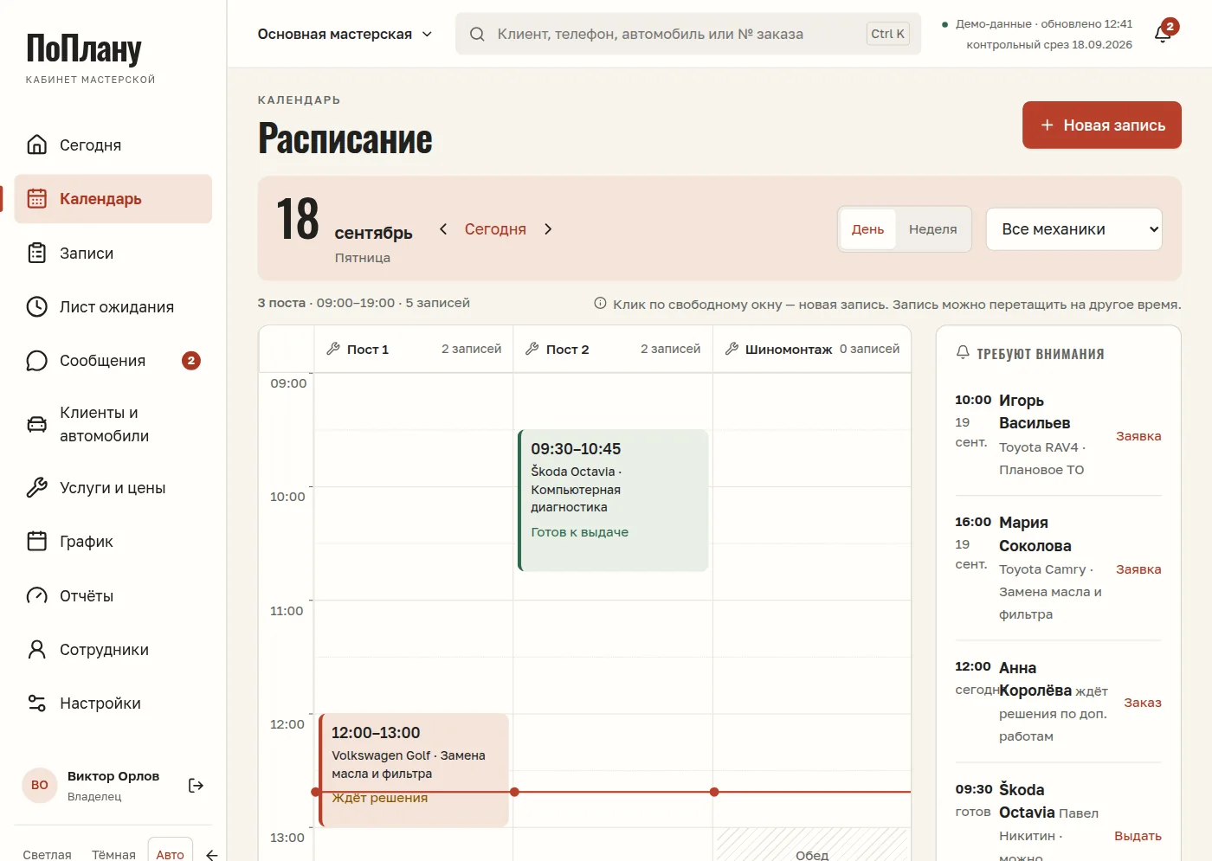Screen dimensions: 1212x861
Task: Click the chat bubble icon for Сообщения
Action: 36,361
